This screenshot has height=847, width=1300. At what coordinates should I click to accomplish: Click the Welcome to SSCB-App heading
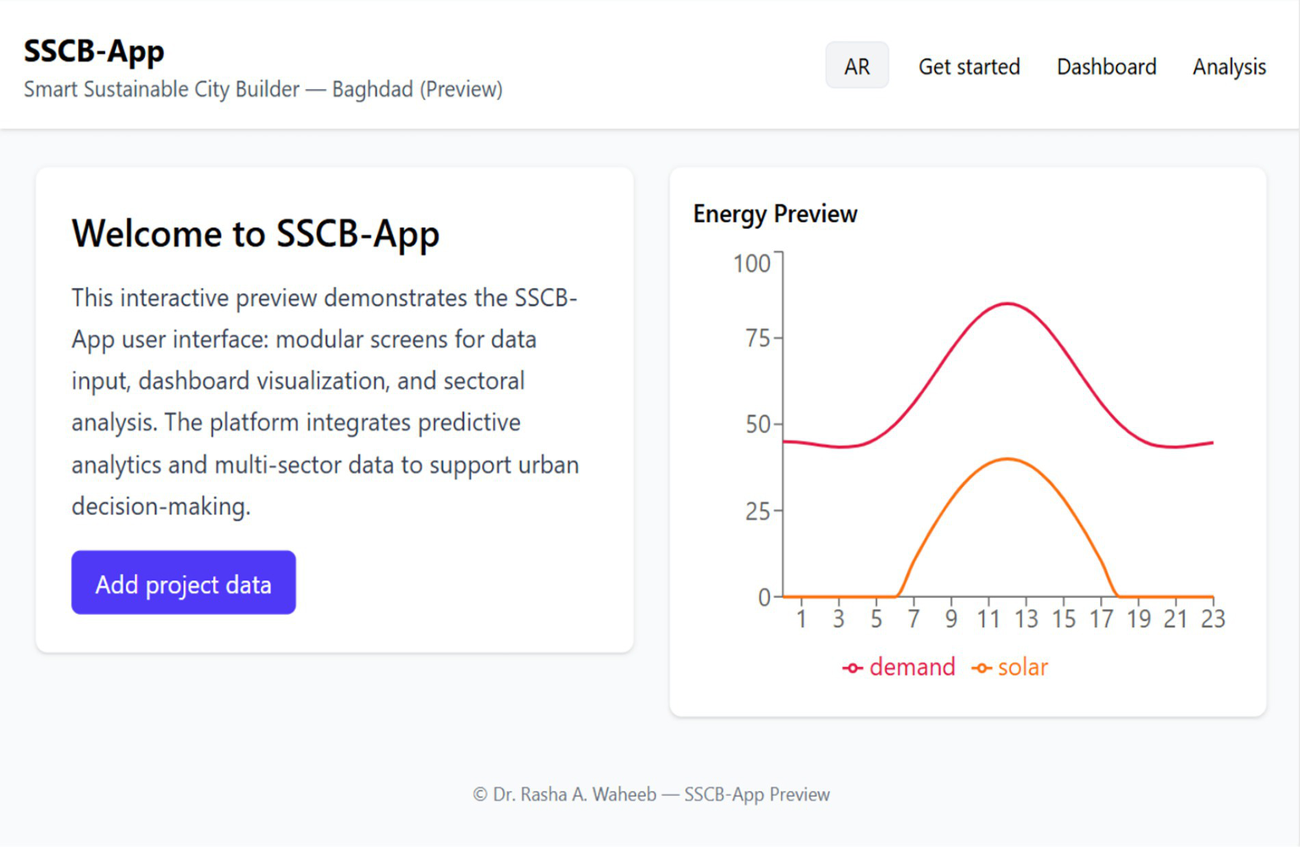(255, 235)
